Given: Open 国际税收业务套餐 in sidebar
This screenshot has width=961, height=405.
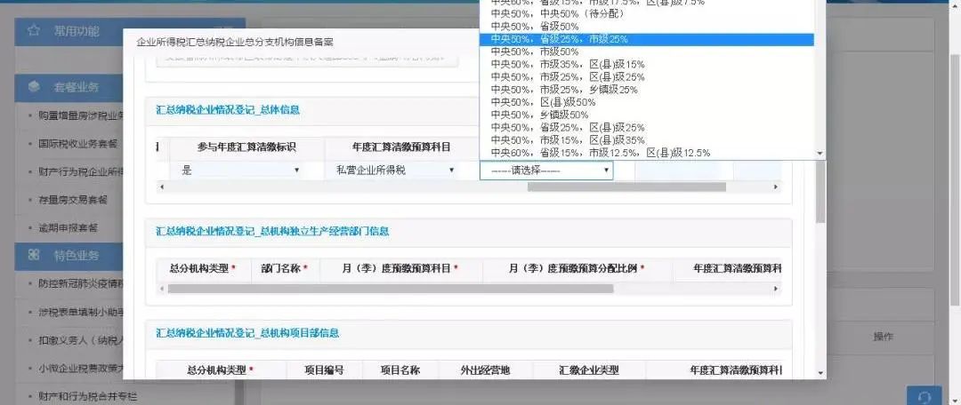Looking at the screenshot, I should 77,145.
